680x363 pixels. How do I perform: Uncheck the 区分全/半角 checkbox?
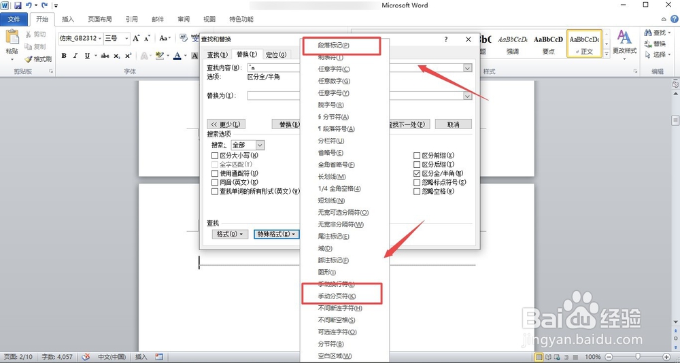coord(417,173)
